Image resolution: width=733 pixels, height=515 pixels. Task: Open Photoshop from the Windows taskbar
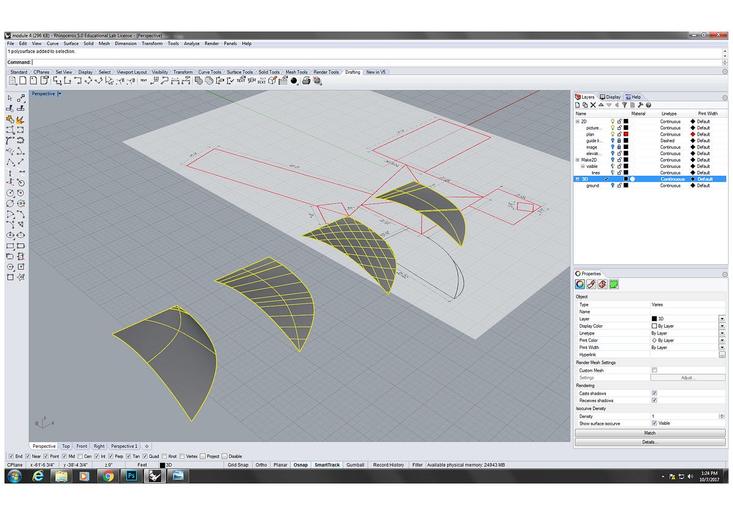(131, 476)
